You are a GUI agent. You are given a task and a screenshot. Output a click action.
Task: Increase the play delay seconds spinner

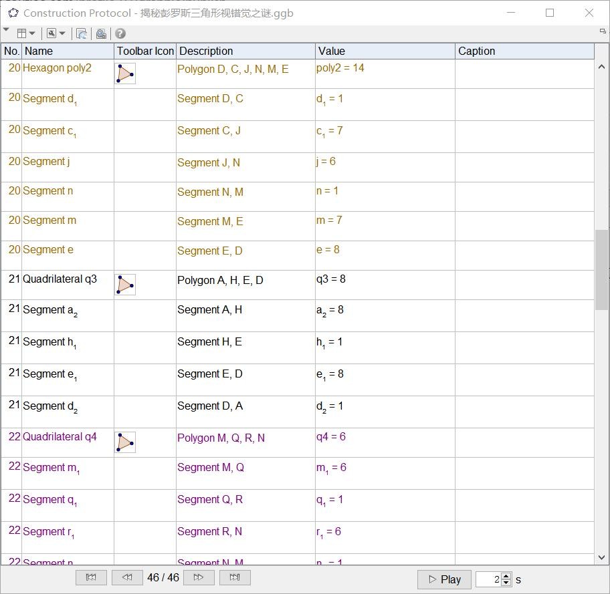click(506, 576)
